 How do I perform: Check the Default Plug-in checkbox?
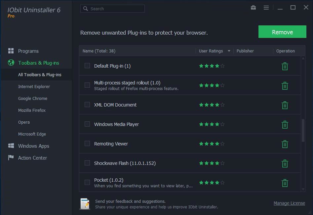pos(87,66)
